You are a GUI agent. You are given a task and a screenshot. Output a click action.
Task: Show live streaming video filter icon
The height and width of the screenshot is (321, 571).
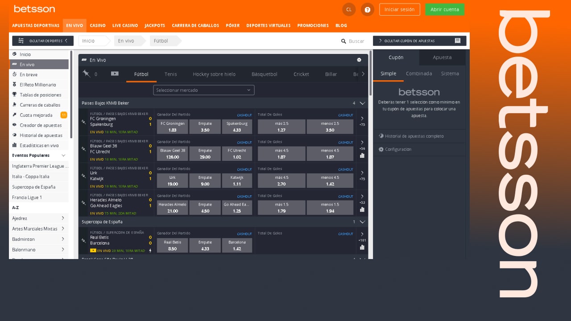pos(115,74)
